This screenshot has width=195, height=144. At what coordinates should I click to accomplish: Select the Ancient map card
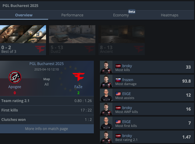click(122, 40)
